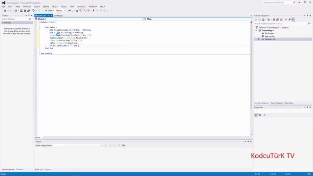The width and height of the screenshot is (313, 176).
Task: Auto-hide the Toolbox panel with pin
Action: pos(29,16)
